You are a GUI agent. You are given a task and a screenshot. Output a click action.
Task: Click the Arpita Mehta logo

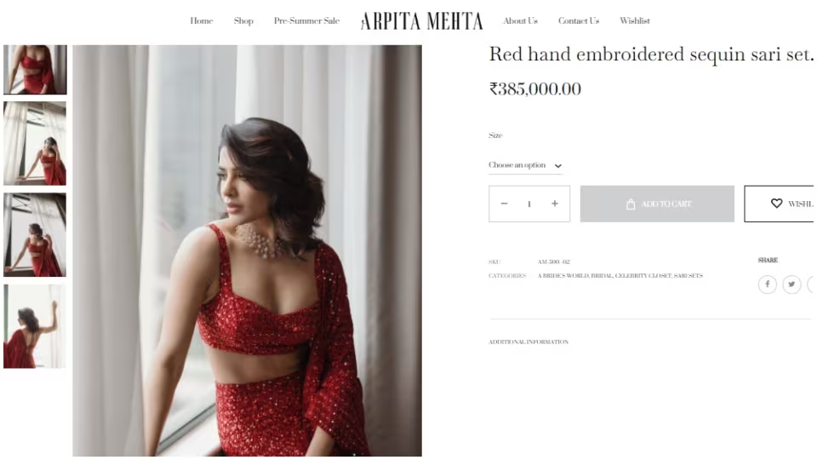421,21
